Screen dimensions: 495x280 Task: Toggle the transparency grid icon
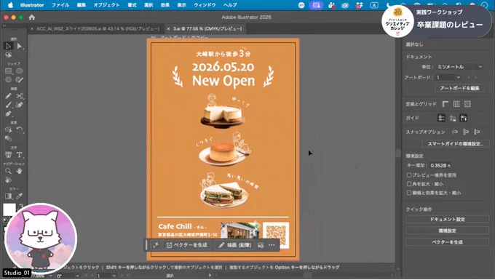467,104
